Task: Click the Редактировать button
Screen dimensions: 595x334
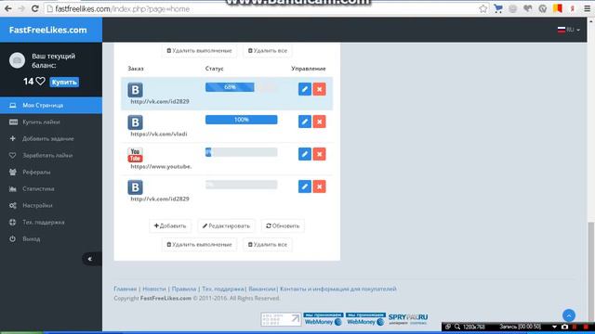Action: (x=226, y=225)
